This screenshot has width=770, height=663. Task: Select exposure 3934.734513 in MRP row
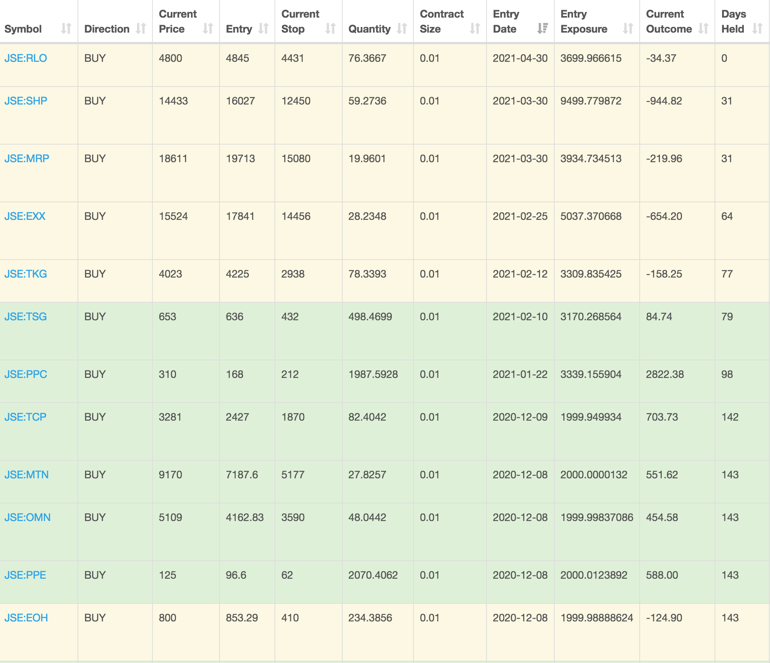[x=591, y=158]
